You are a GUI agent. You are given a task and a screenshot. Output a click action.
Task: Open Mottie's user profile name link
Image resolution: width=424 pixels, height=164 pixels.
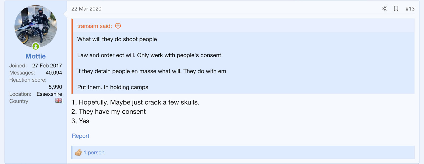point(36,56)
